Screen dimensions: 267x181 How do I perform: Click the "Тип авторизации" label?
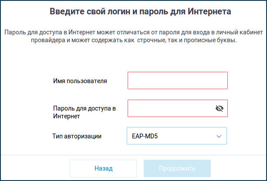[77, 136]
